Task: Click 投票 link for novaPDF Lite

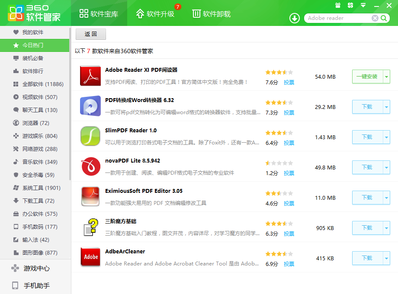Action: click(289, 173)
